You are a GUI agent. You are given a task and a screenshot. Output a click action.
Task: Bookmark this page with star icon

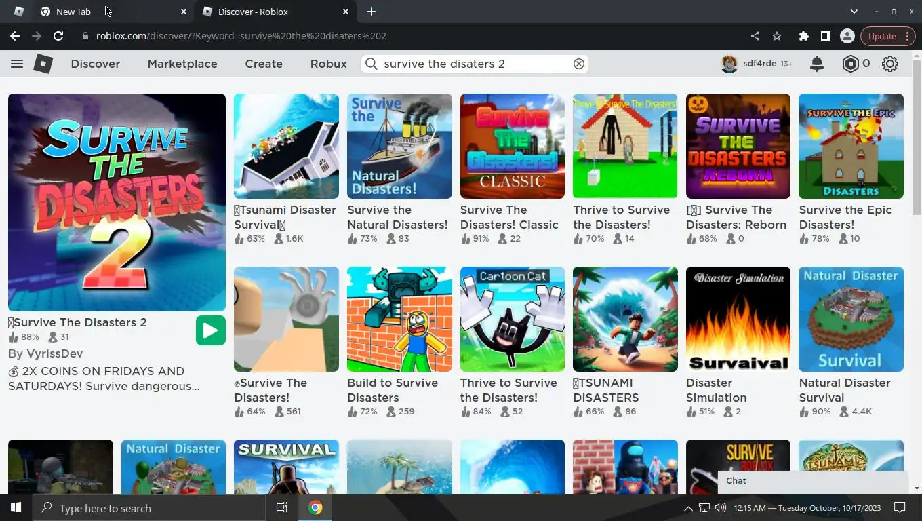[x=777, y=36]
